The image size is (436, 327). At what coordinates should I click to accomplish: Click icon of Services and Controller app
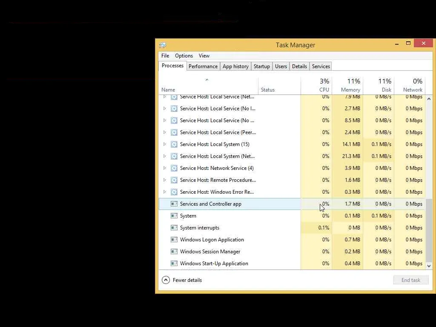(x=174, y=204)
